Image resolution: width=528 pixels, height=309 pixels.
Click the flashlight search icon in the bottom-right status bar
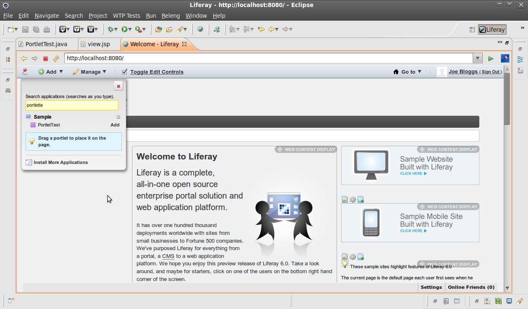(x=520, y=301)
